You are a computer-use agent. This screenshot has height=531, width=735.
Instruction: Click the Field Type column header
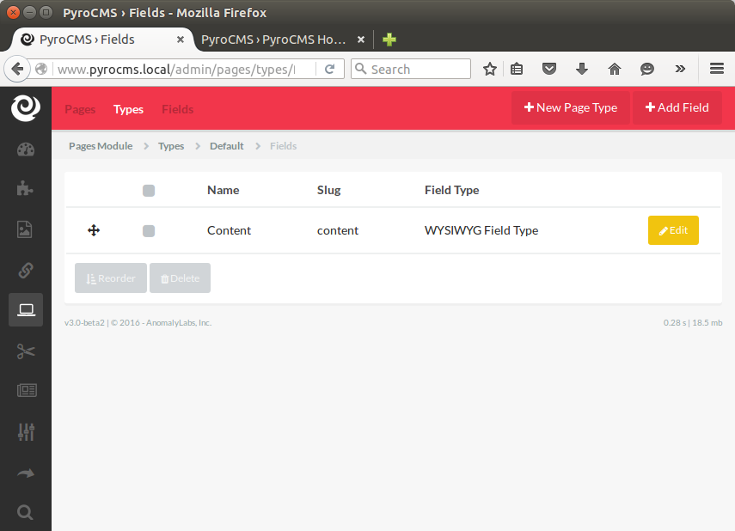tap(452, 190)
